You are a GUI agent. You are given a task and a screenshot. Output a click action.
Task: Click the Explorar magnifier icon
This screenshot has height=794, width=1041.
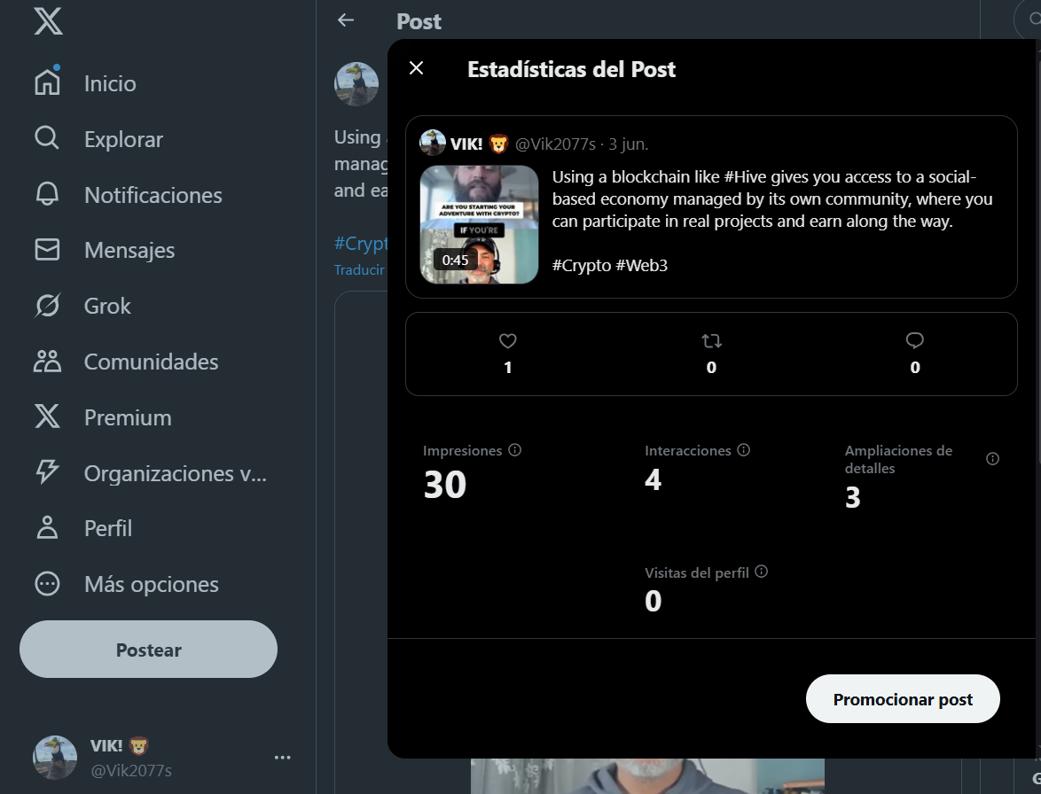pos(47,138)
